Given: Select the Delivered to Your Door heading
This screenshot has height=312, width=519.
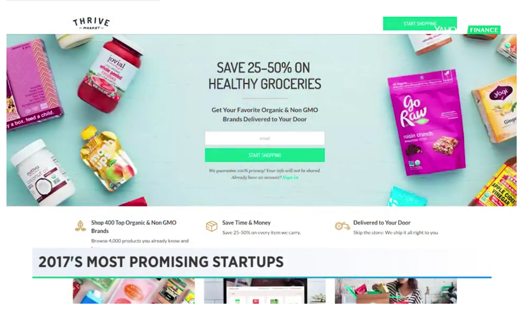Looking at the screenshot, I should [381, 223].
